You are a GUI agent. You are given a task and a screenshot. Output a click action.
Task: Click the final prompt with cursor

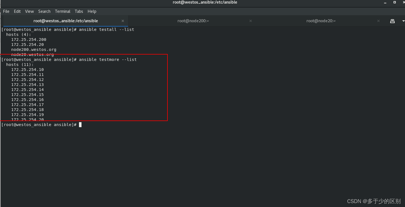41,125
